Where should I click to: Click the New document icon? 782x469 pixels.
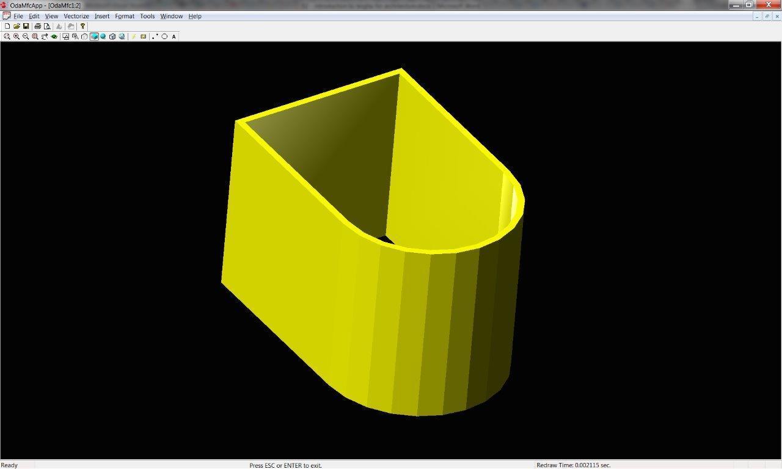pyautogui.click(x=7, y=26)
